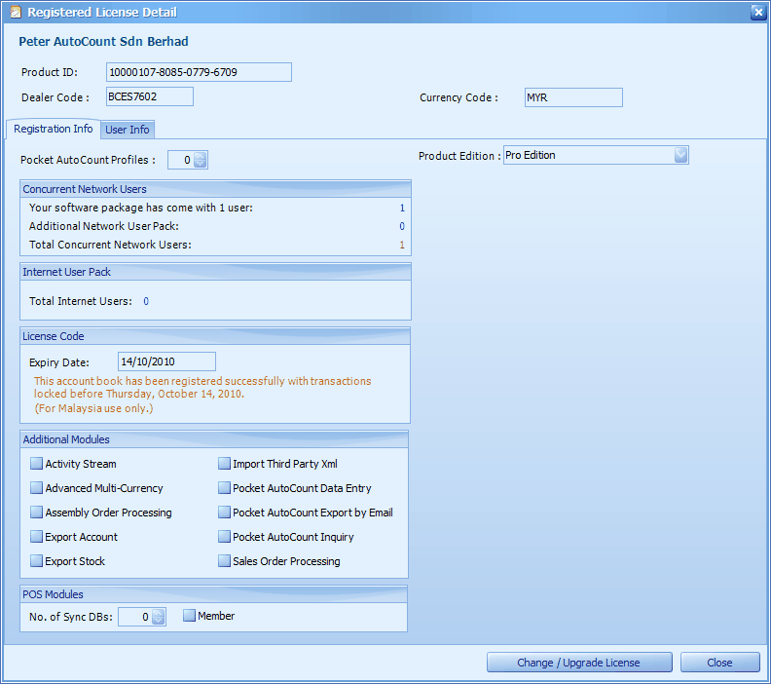
Task: Click the Additional Modules section header
Action: 214,439
